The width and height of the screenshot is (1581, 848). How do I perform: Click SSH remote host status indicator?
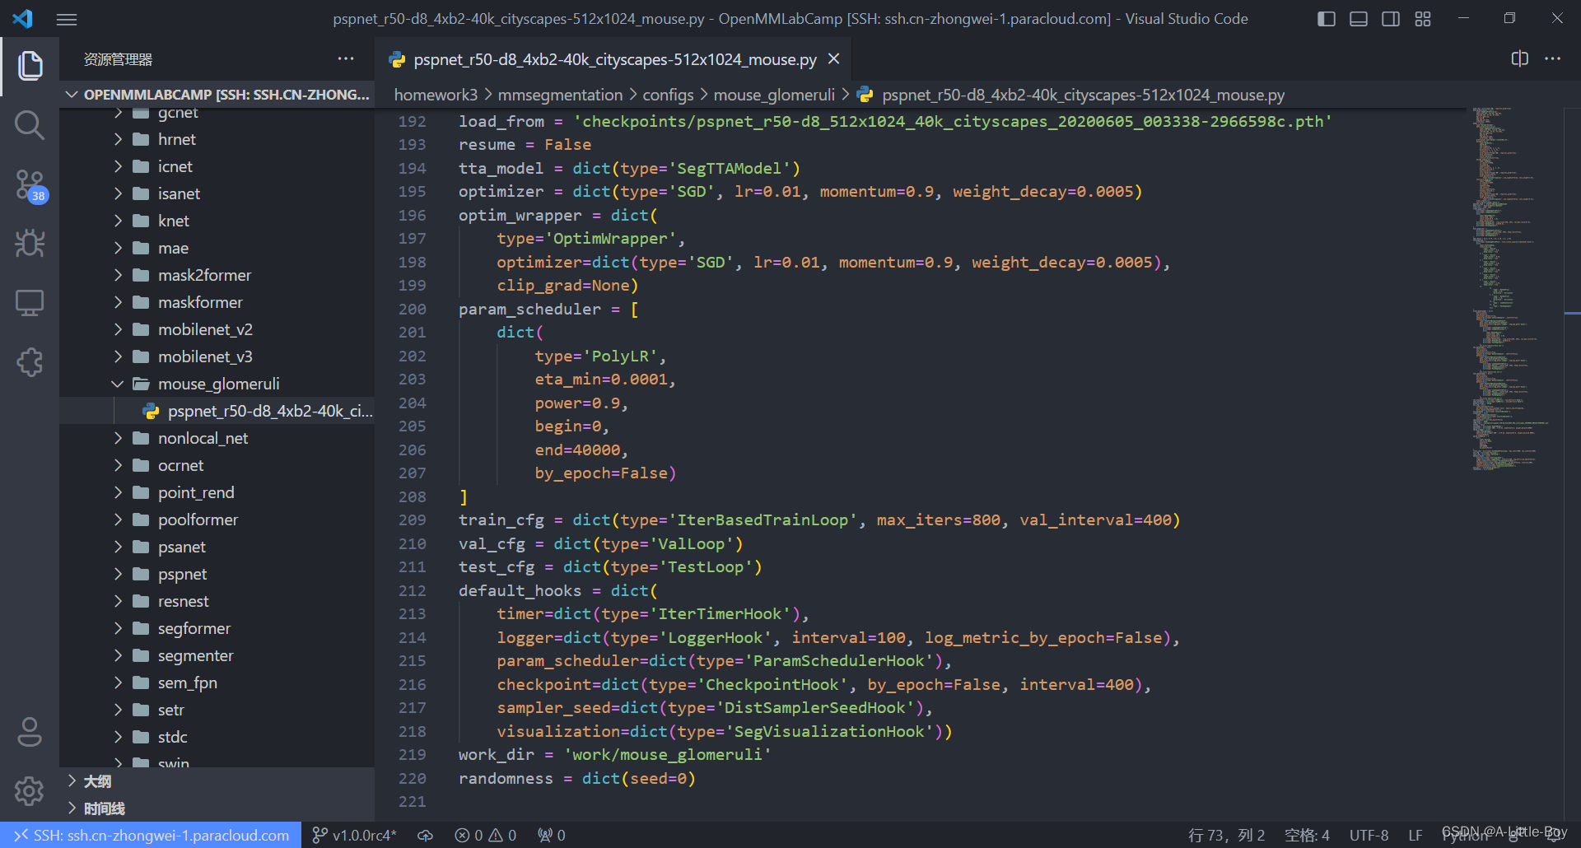(151, 835)
